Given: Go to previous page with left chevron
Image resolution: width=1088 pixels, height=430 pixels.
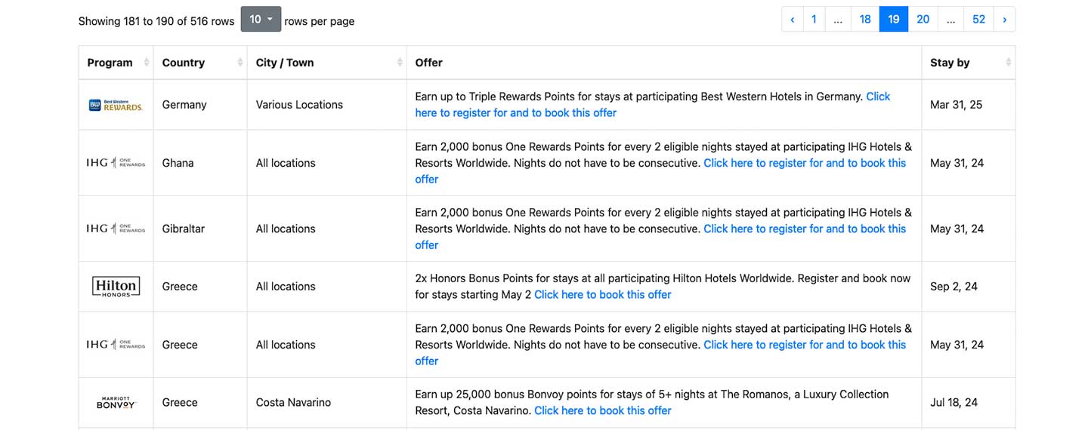Looking at the screenshot, I should tap(792, 20).
